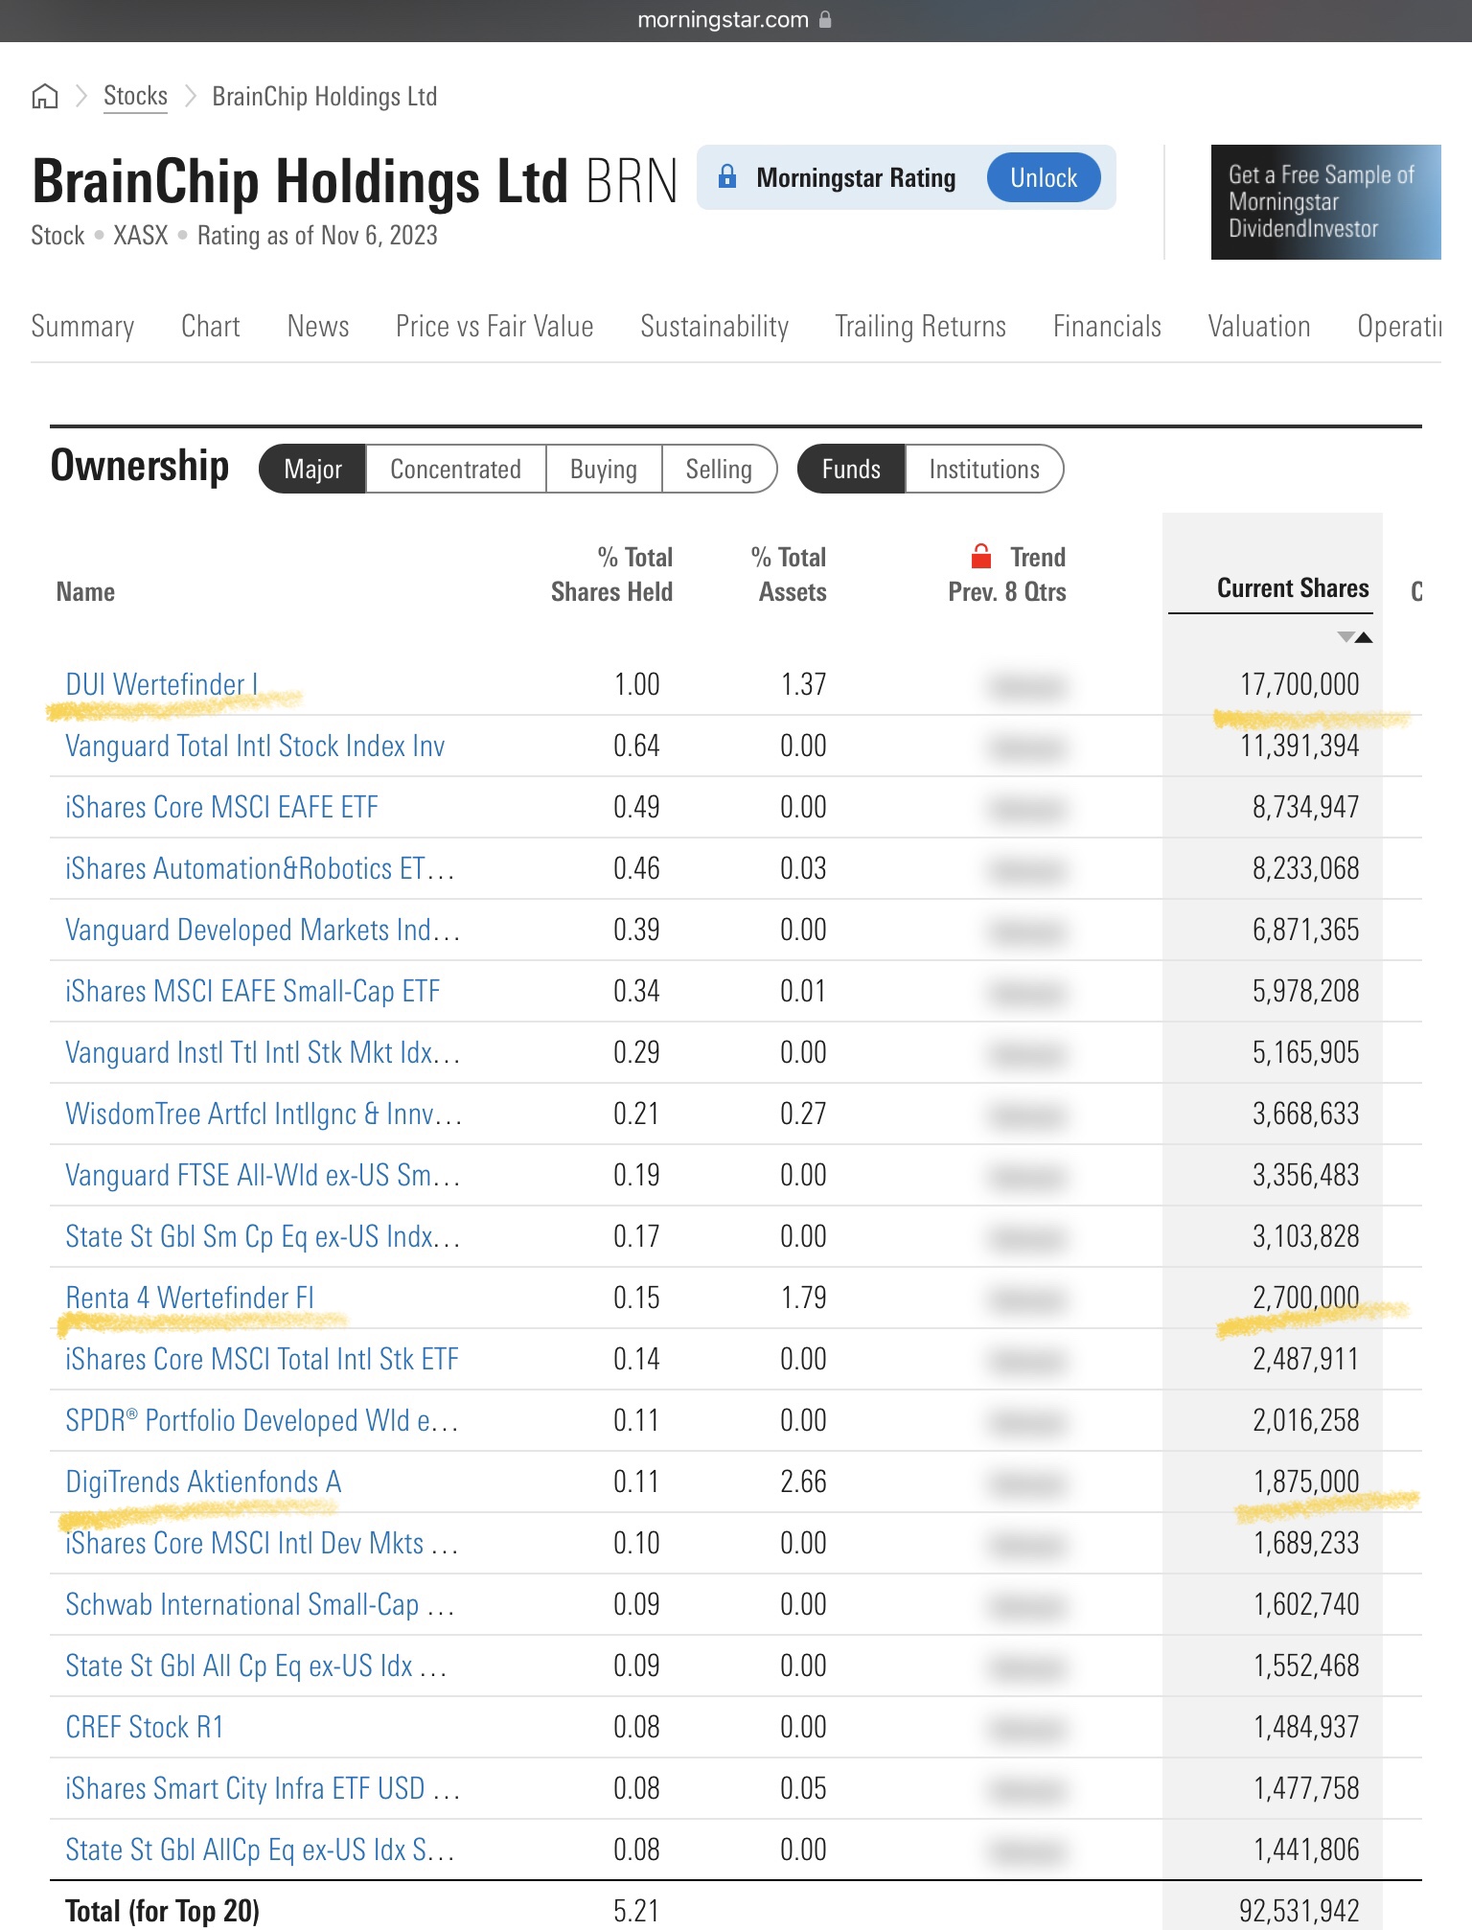Open the DUI Wertefinder I fund link
The image size is (1472, 1930).
pyautogui.click(x=161, y=685)
